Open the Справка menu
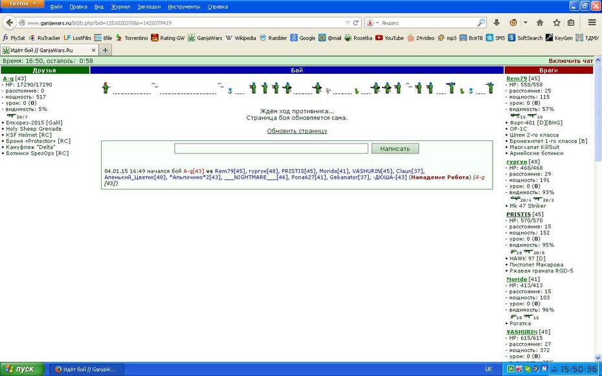 click(x=217, y=7)
